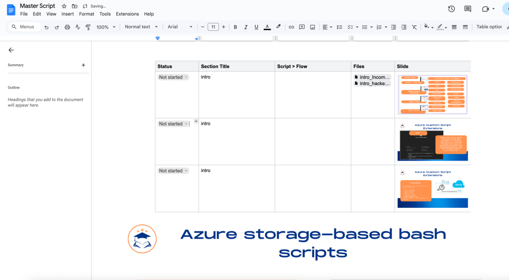Increase the indent

point(404,27)
